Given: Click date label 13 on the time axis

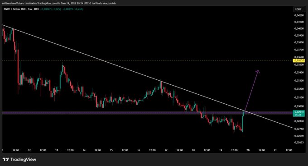Looking at the screenshot, I should pos(57,150).
